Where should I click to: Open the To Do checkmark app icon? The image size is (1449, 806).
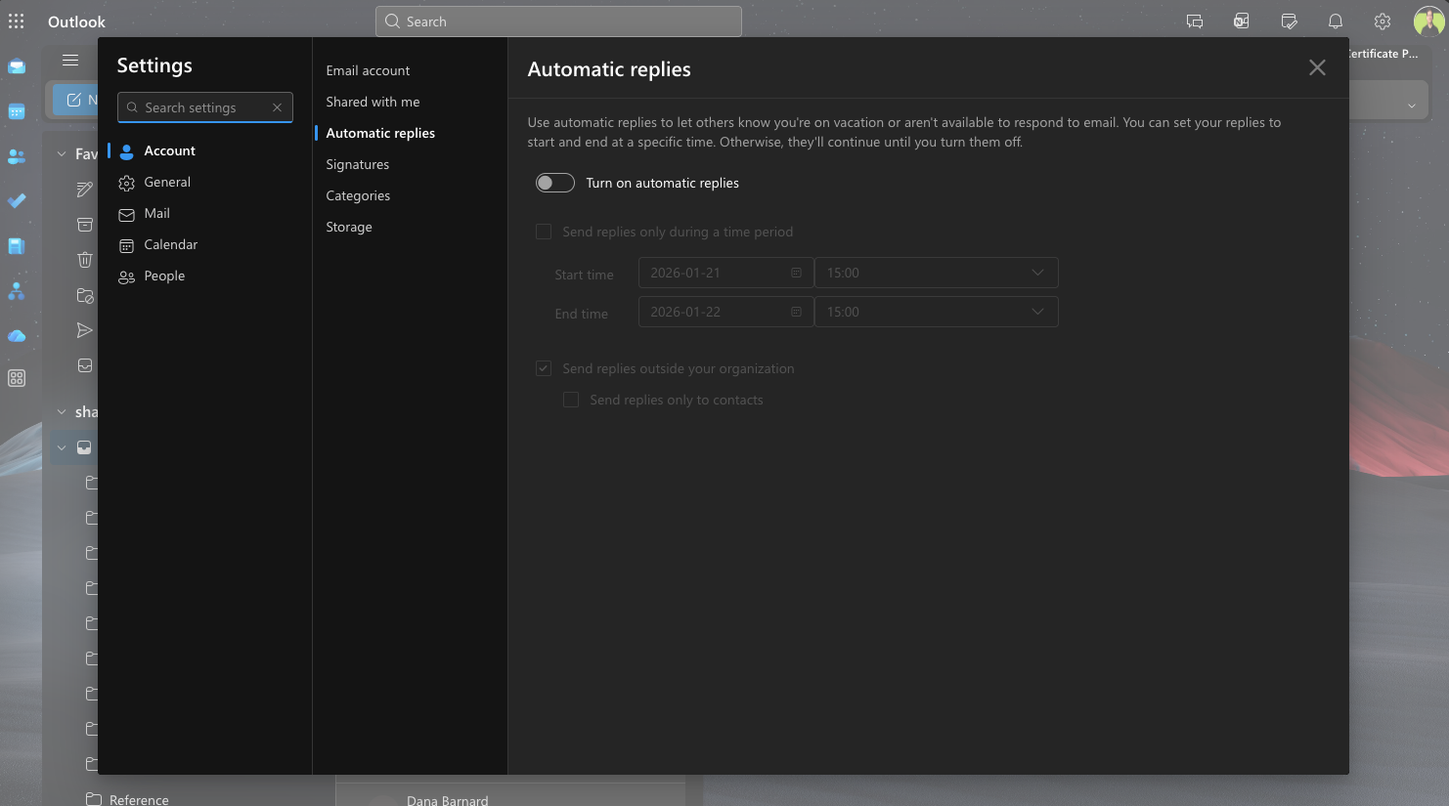click(17, 201)
